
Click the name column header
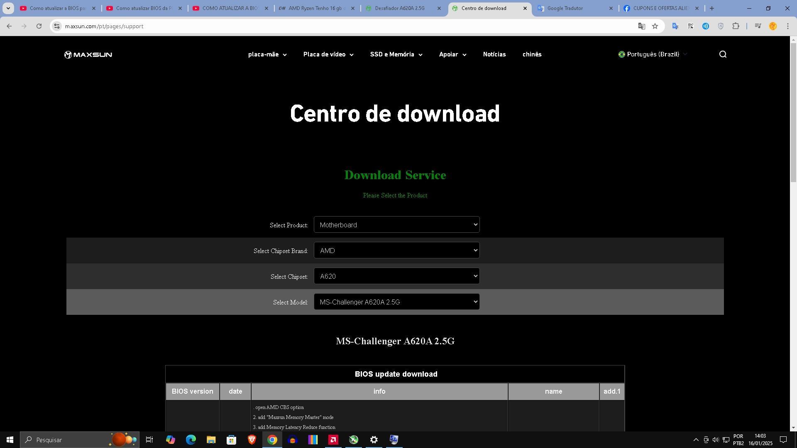(553, 392)
